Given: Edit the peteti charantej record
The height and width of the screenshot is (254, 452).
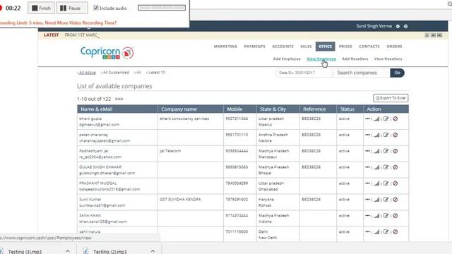Looking at the screenshot, I should pyautogui.click(x=386, y=135).
